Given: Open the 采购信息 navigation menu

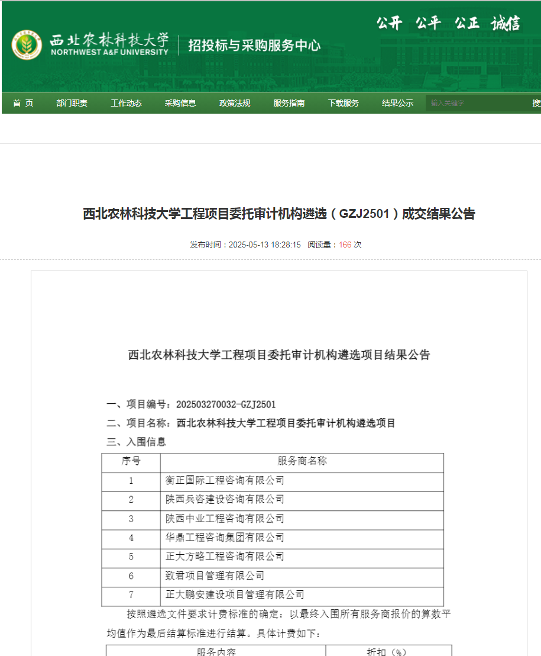Looking at the screenshot, I should coord(180,103).
